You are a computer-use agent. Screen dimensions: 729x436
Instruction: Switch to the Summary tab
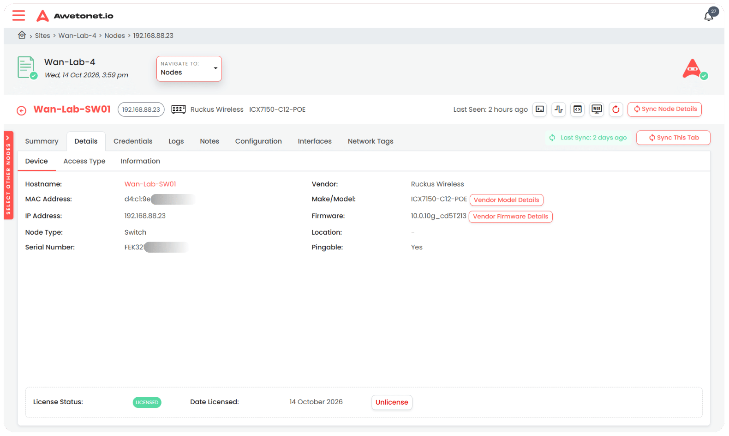pyautogui.click(x=42, y=141)
